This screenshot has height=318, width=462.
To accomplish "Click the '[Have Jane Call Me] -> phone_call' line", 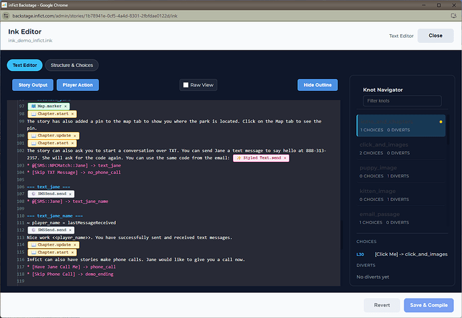I will click(x=72, y=267).
